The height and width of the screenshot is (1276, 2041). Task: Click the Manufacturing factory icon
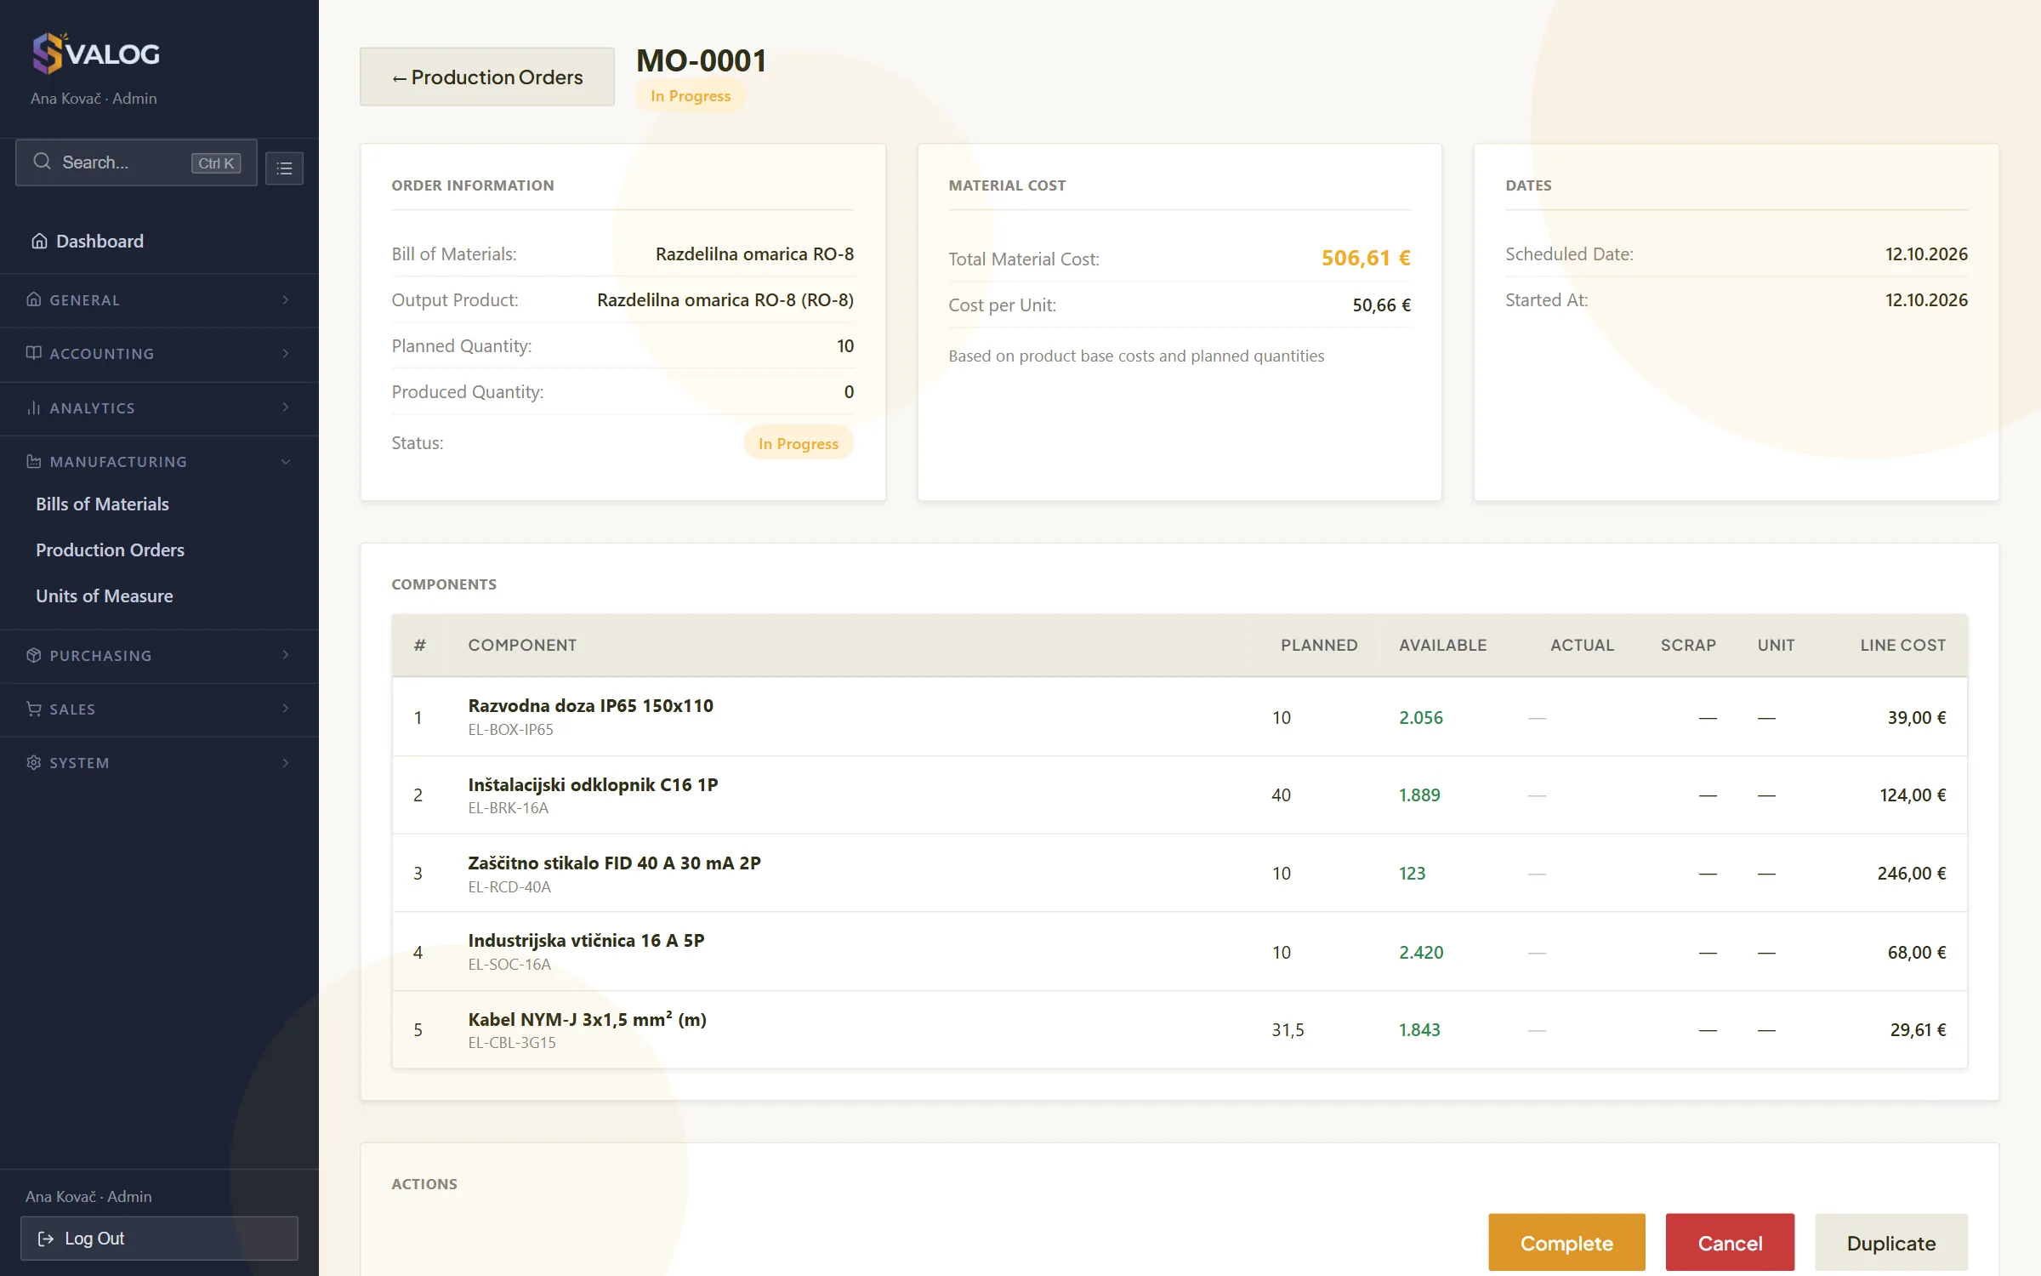tap(34, 461)
